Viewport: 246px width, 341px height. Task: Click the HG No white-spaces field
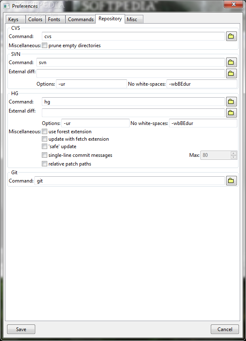pyautogui.click(x=203, y=123)
